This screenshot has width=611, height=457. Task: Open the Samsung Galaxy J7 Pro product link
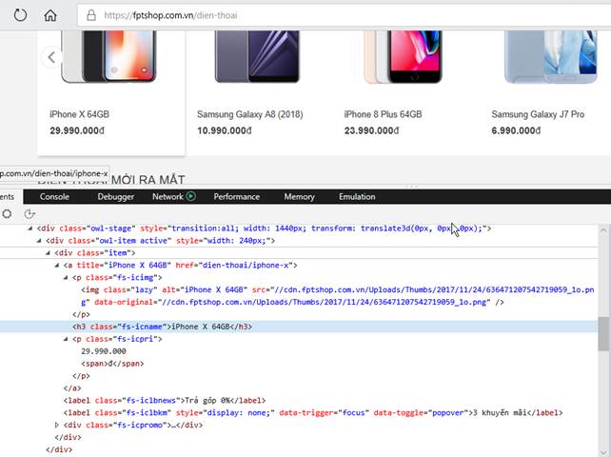click(x=538, y=114)
